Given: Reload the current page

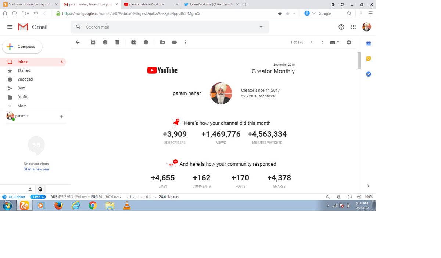Looking at the screenshot, I should [14, 13].
